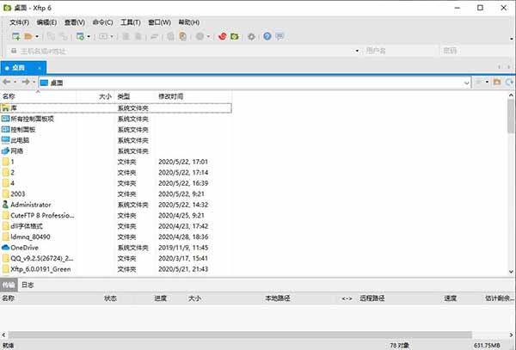Click the 状态 column in transfer panel

111,298
